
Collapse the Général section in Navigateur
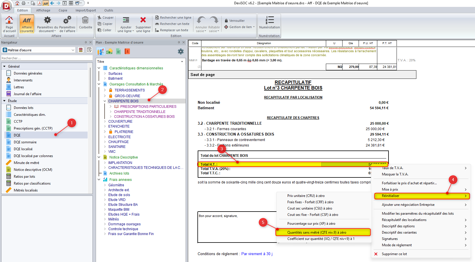coord(4,67)
